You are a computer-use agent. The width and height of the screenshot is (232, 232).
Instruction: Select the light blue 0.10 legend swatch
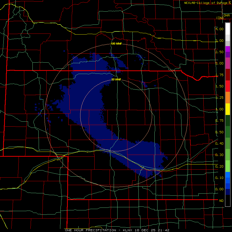tap(228, 175)
